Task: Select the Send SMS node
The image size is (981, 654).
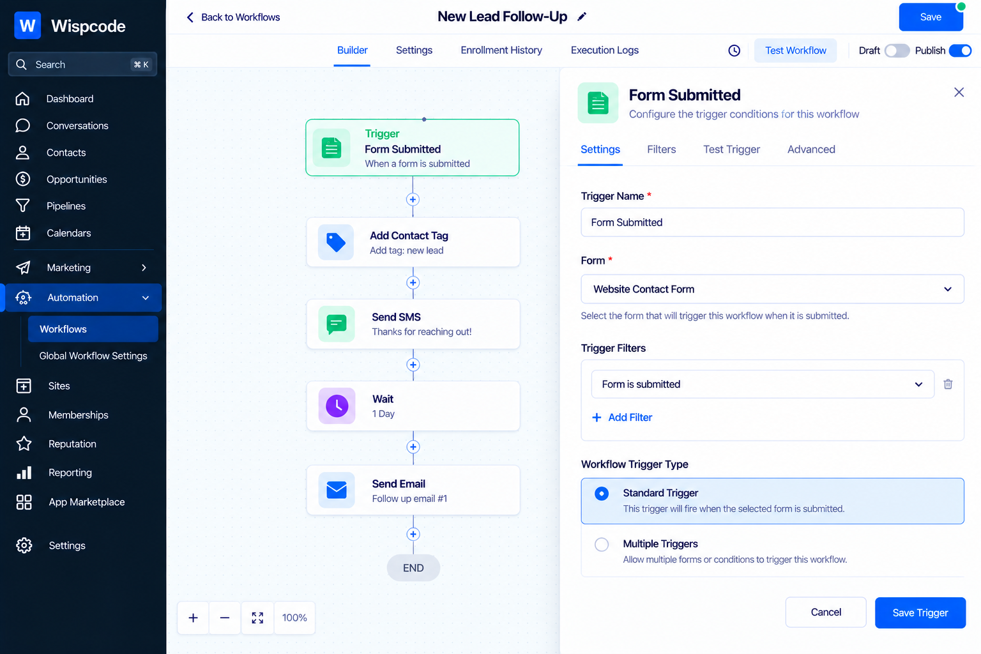Action: (x=413, y=324)
